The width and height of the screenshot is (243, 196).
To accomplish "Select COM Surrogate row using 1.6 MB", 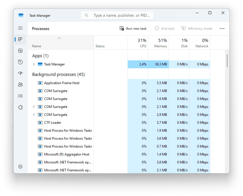I will coord(119,99).
